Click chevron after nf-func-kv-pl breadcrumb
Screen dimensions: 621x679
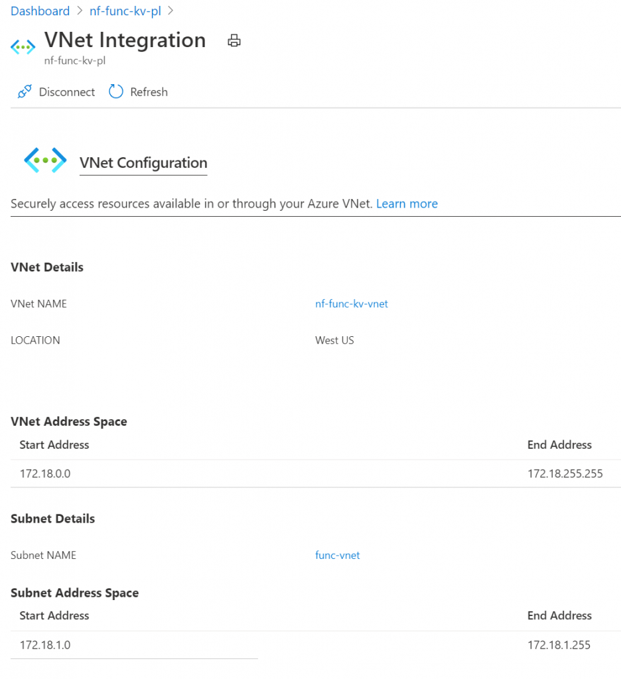click(x=171, y=11)
